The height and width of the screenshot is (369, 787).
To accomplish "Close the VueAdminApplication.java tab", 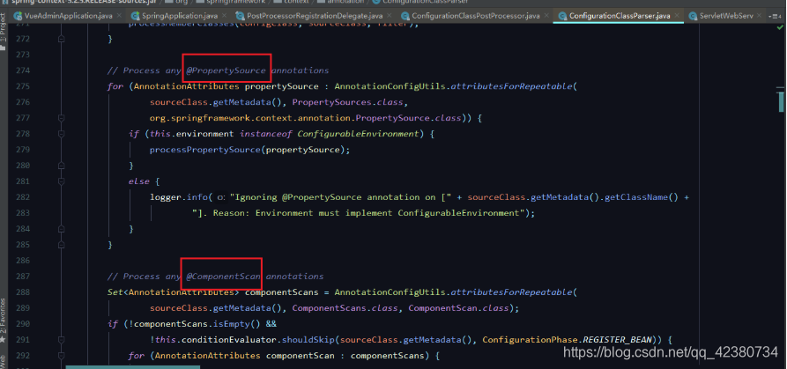I will [119, 16].
